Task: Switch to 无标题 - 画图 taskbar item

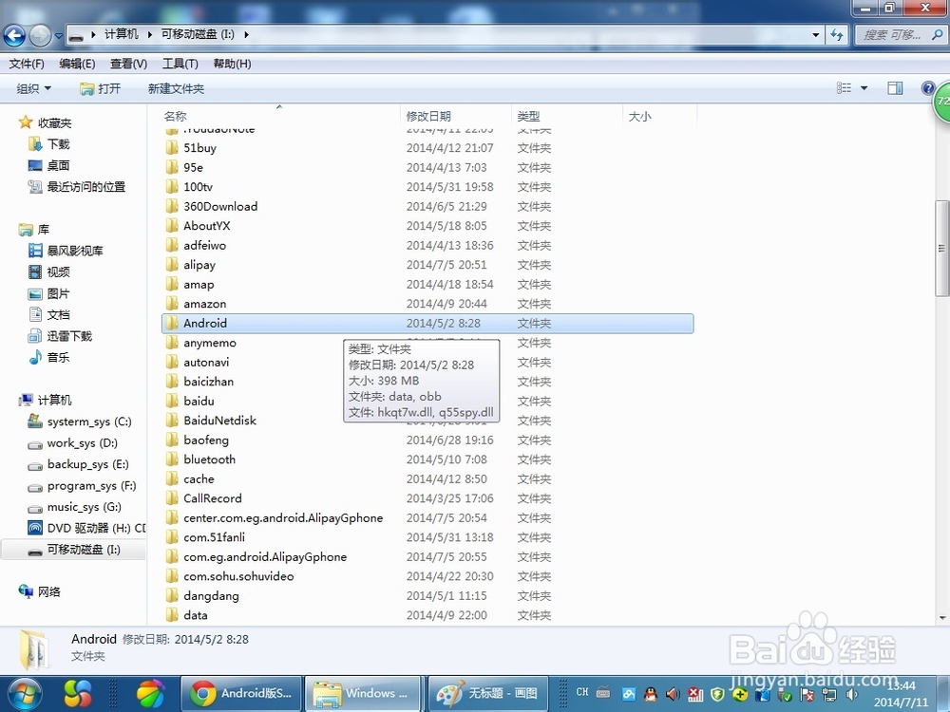Action: pos(487,693)
